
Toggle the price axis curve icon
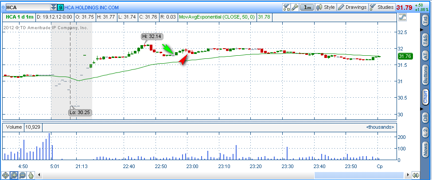click(402, 17)
